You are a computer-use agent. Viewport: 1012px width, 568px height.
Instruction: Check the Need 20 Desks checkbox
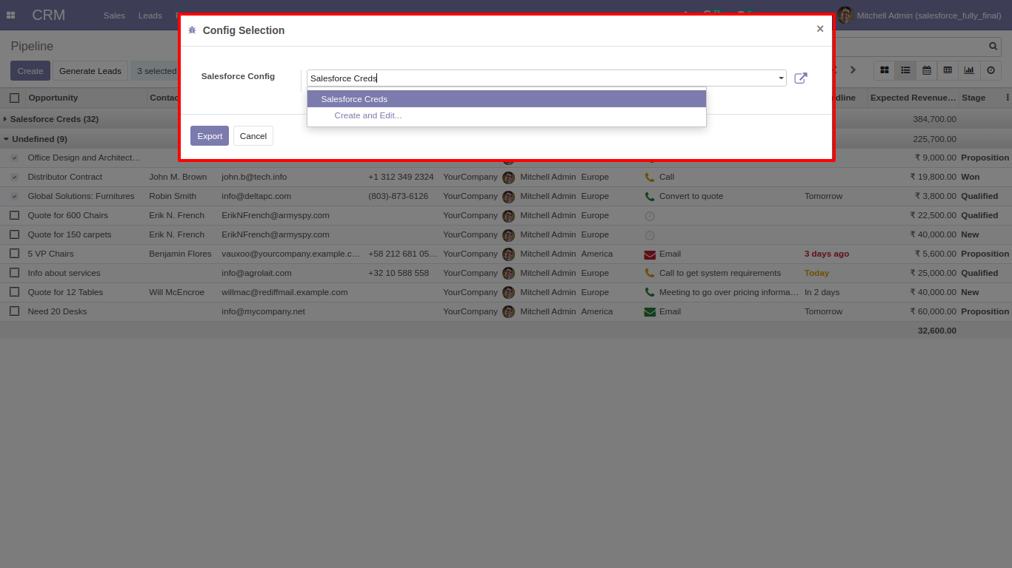pos(15,311)
